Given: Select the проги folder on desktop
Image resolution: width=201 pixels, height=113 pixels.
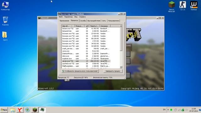Looking at the screenshot, I should tap(5, 36).
